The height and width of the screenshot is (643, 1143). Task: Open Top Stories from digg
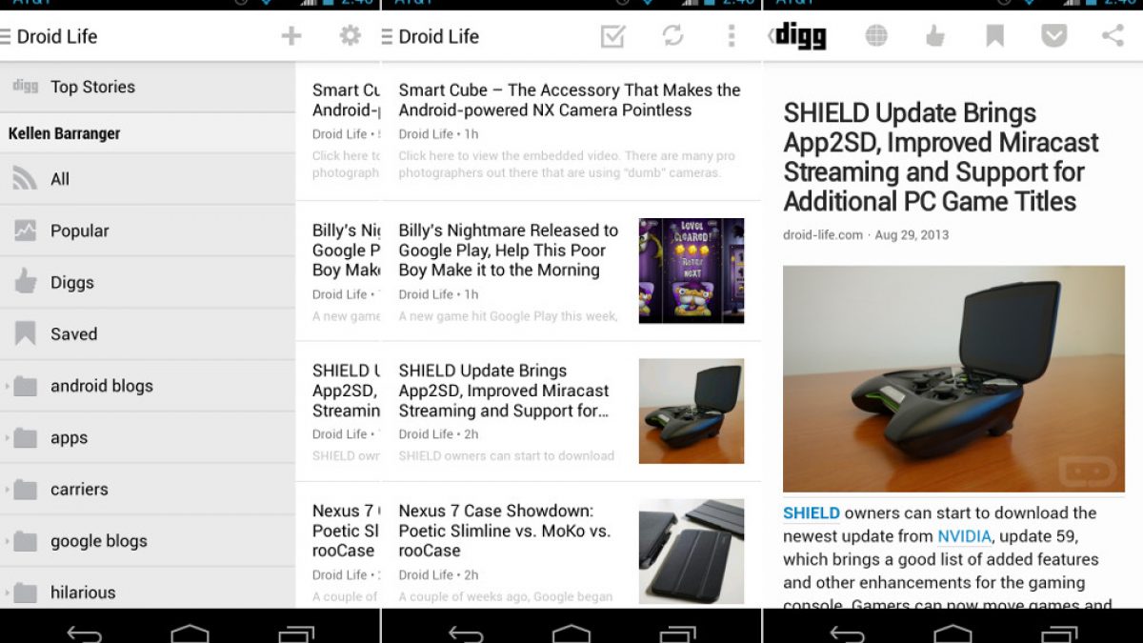pos(148,87)
